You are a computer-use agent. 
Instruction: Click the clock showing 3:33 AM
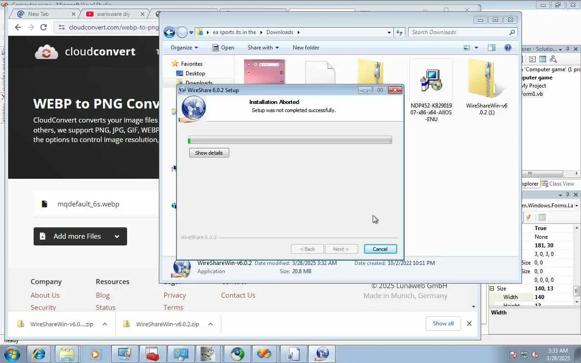pos(557,351)
